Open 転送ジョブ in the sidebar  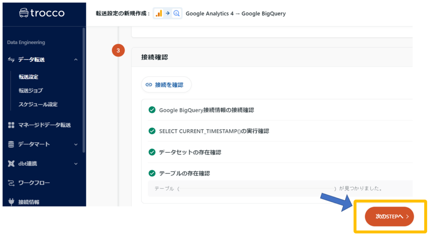point(31,90)
